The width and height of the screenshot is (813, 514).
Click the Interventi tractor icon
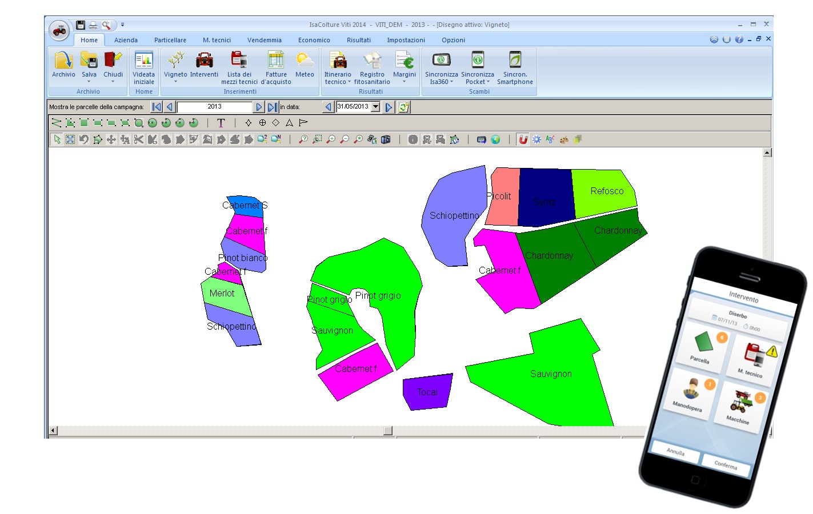(x=204, y=61)
